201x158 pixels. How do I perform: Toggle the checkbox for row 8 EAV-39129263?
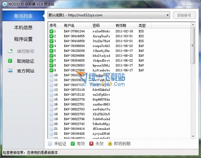coord(51,65)
